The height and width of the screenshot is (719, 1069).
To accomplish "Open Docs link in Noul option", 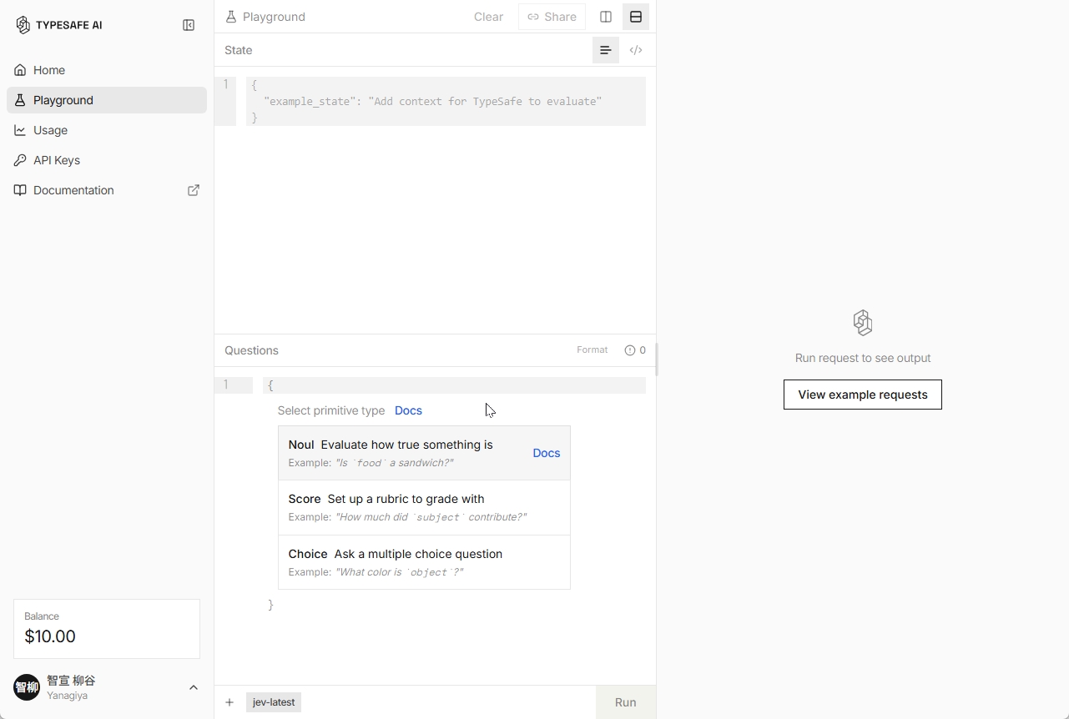I will [547, 453].
